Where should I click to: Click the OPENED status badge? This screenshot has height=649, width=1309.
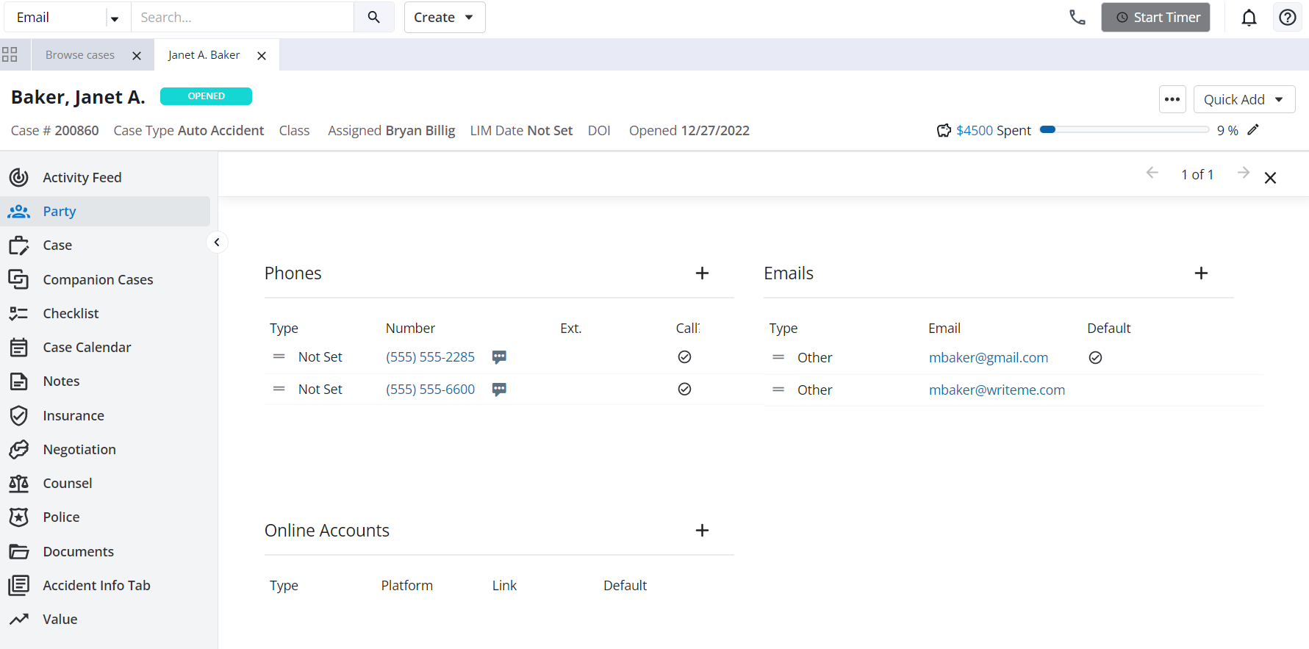[206, 96]
